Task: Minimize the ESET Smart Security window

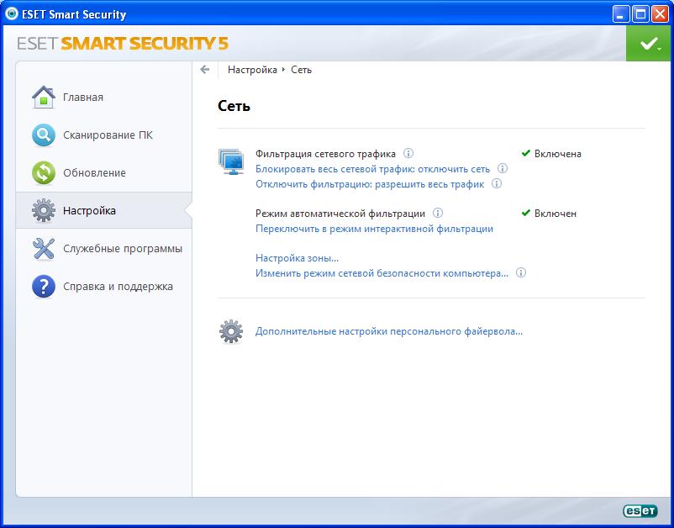Action: [x=620, y=14]
